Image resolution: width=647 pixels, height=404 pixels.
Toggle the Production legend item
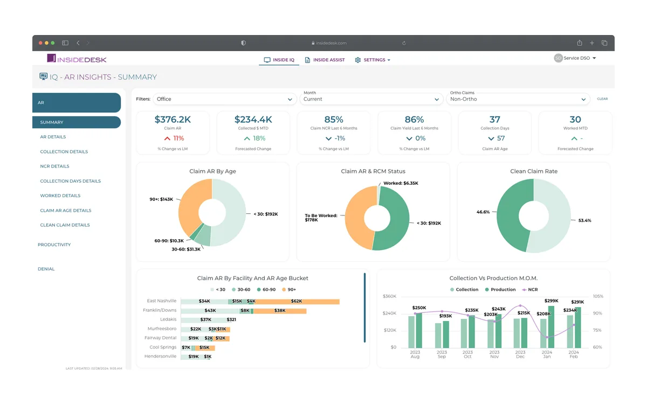[x=500, y=290]
